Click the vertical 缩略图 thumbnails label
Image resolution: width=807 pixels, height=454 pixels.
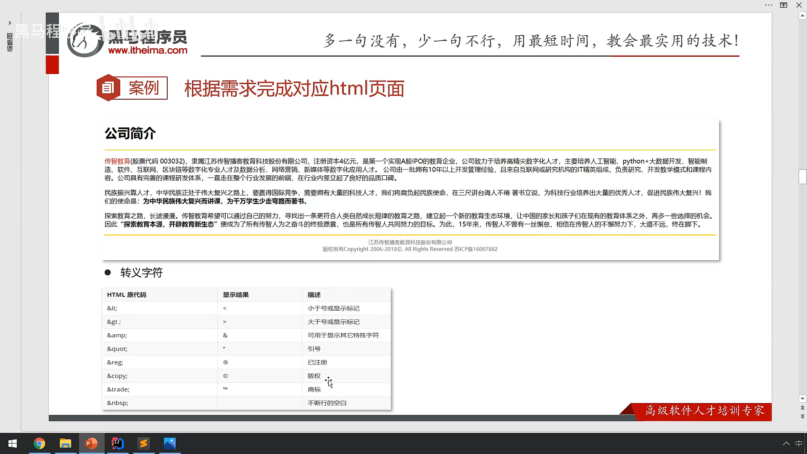coord(10,42)
